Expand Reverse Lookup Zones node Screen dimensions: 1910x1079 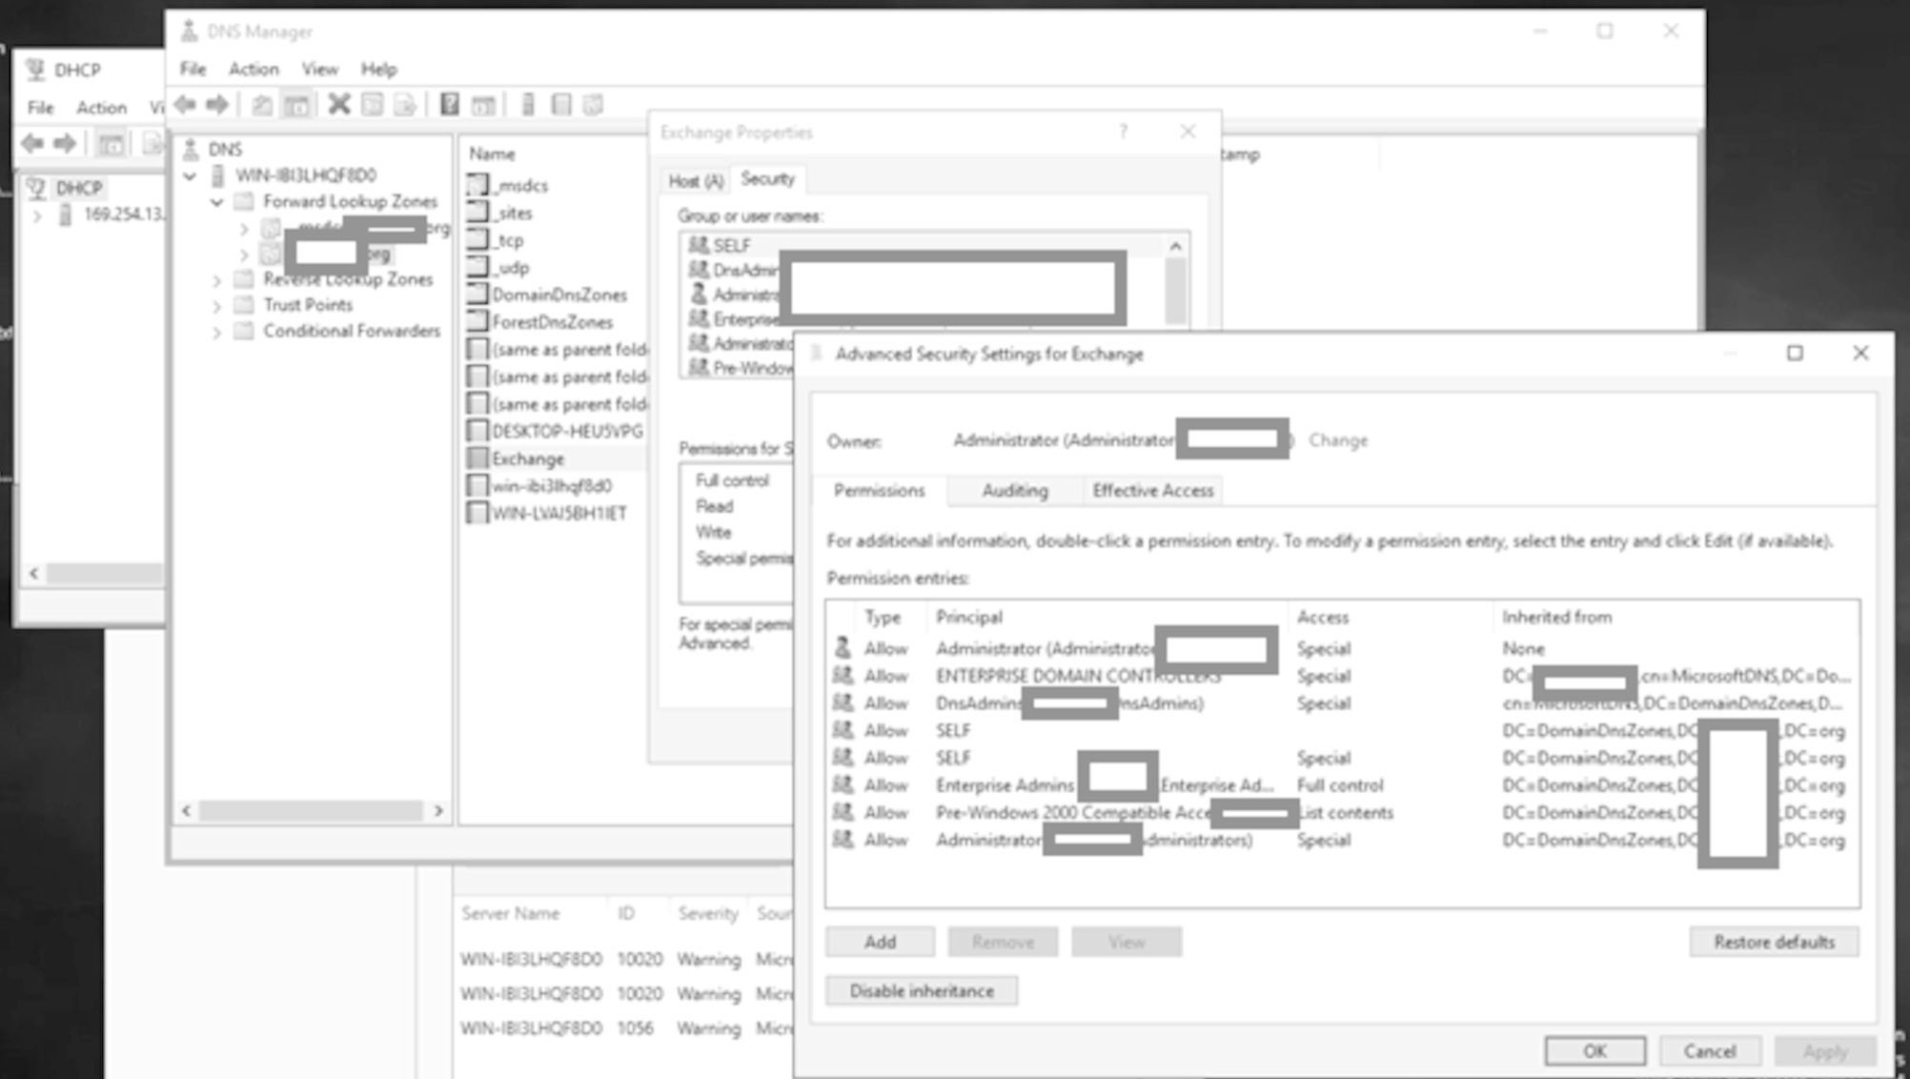point(216,280)
